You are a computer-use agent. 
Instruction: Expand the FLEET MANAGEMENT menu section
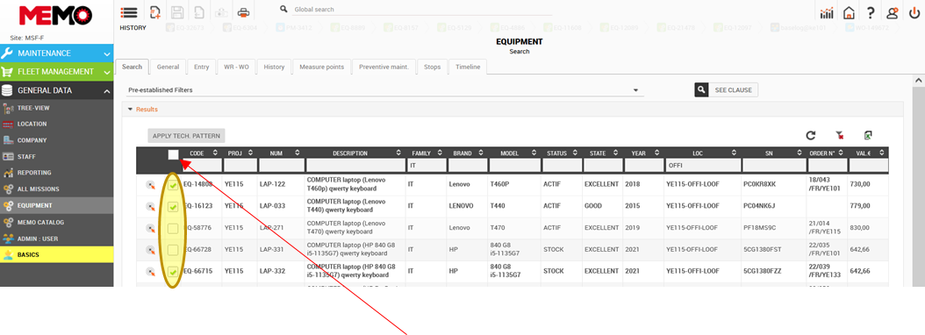tap(57, 71)
